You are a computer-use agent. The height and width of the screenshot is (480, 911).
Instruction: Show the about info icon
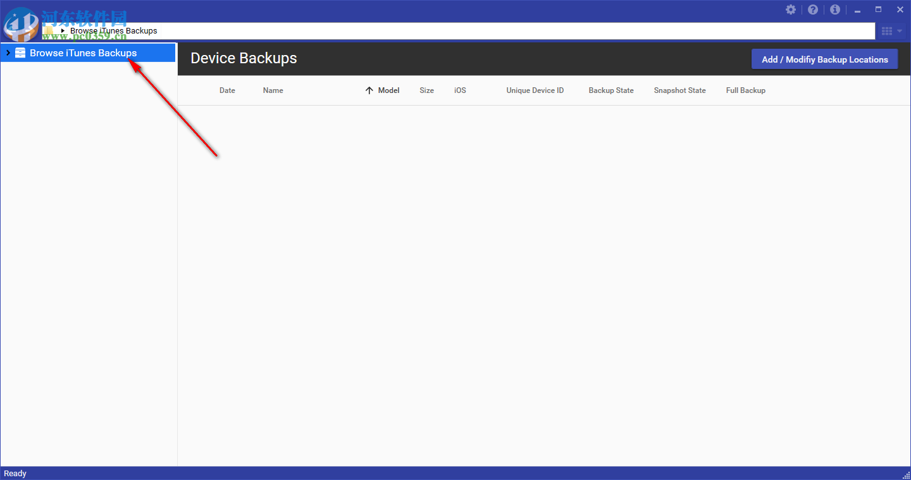pos(835,9)
